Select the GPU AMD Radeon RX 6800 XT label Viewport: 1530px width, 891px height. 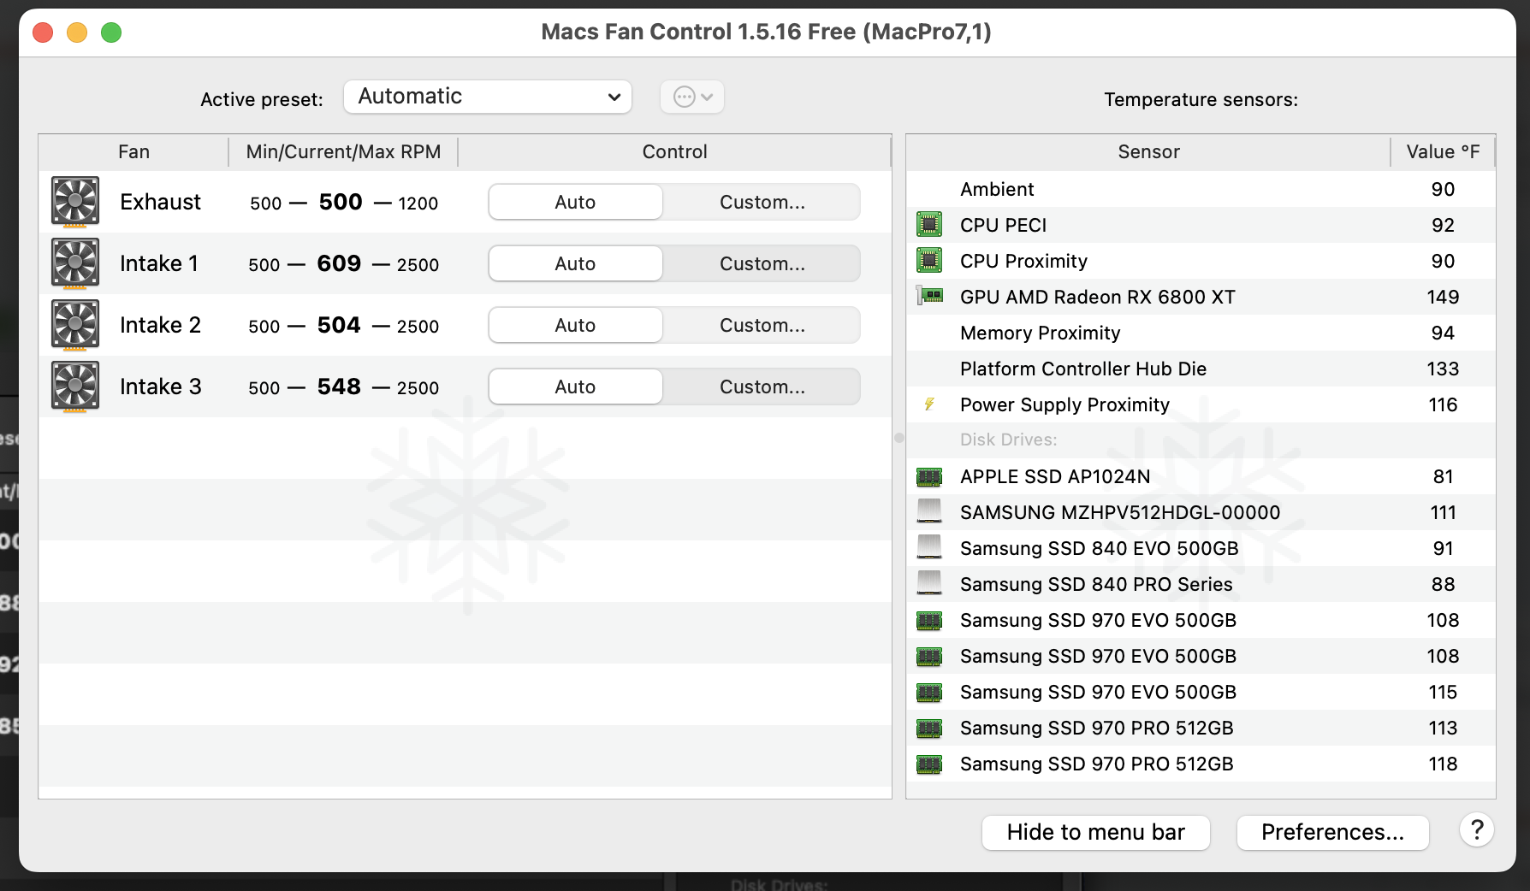pos(1097,297)
